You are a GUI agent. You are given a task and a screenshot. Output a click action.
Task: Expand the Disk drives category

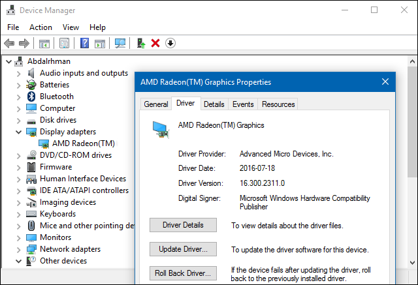click(x=19, y=121)
